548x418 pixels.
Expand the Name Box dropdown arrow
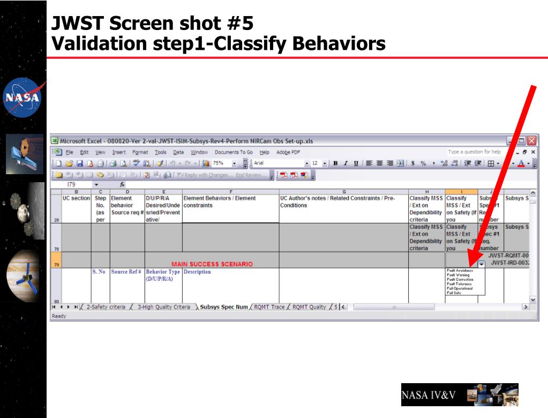(x=96, y=184)
